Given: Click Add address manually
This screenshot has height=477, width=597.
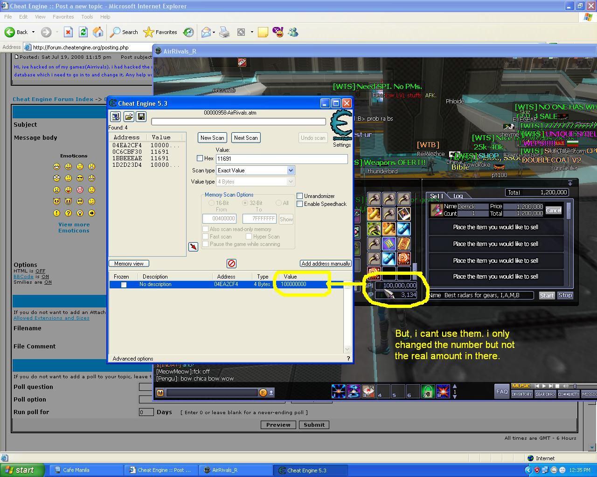Looking at the screenshot, I should [x=326, y=264].
